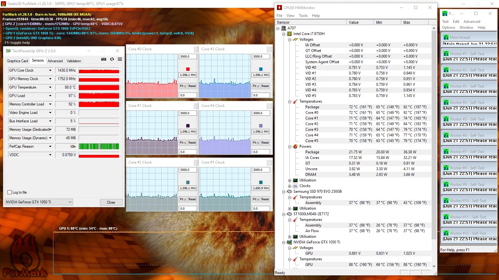Switch to GPU-Z Graphics Card tab
Screen dimensions: 499x280
coord(18,61)
